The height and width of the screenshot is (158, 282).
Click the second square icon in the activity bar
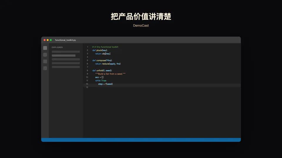45,55
